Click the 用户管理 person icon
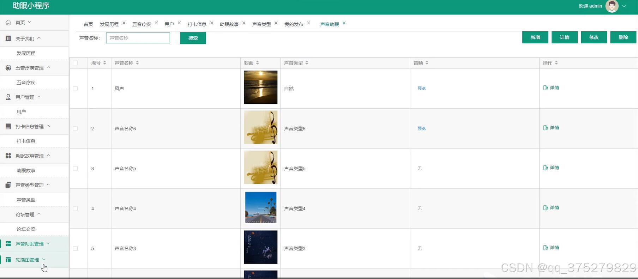The image size is (638, 279). 8,97
